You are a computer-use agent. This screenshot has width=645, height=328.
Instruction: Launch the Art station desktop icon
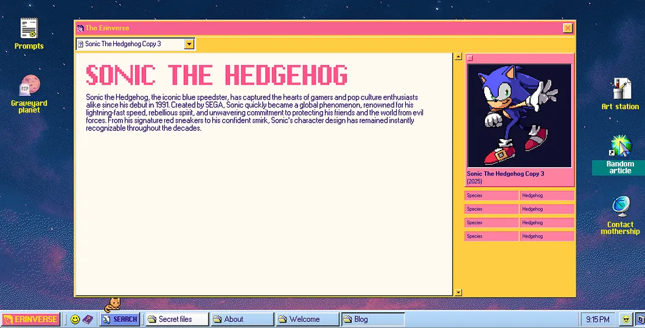620,94
